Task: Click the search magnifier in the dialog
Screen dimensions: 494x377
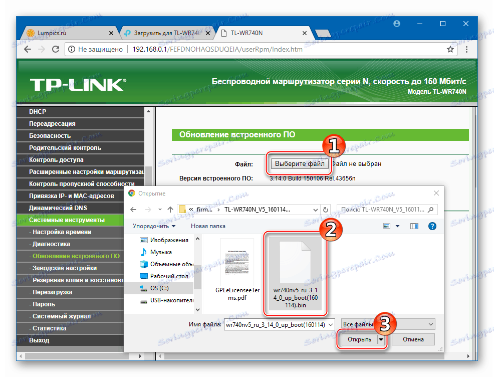Action: coord(431,210)
